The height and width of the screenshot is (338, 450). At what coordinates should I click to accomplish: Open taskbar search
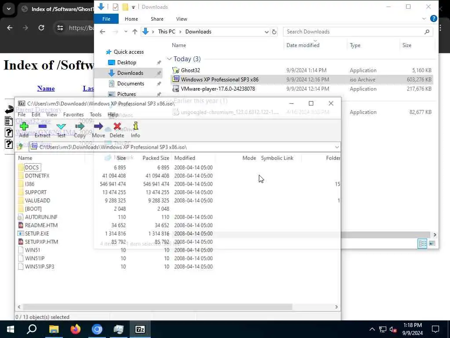(x=32, y=329)
